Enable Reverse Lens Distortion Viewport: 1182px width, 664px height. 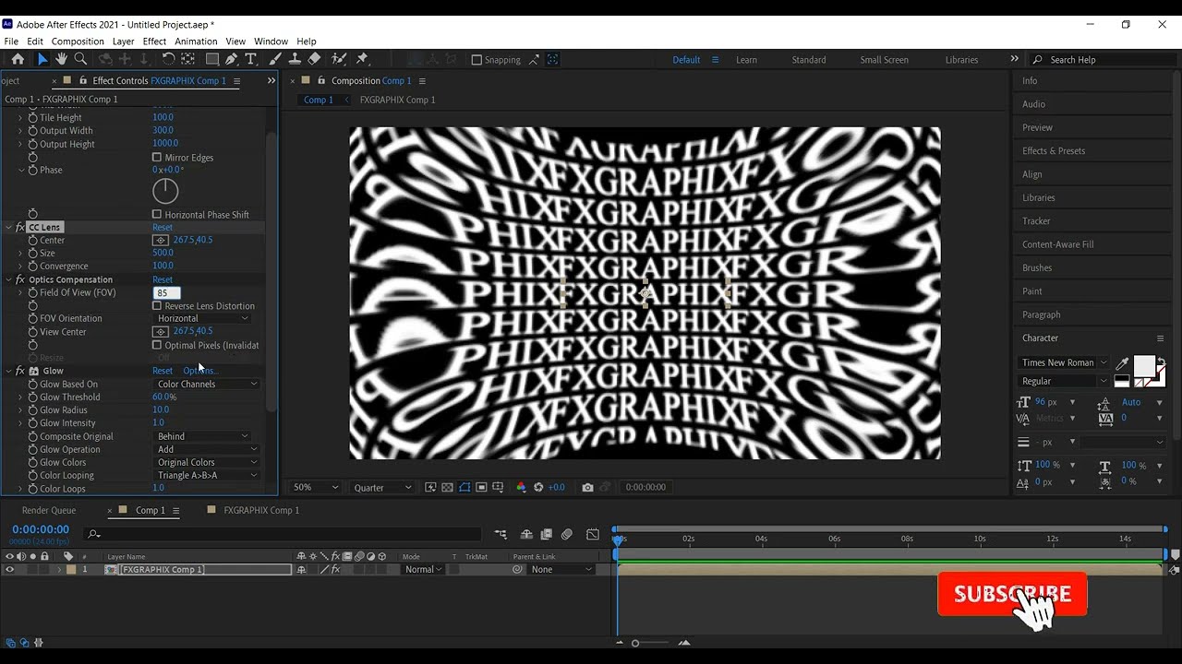pos(157,306)
